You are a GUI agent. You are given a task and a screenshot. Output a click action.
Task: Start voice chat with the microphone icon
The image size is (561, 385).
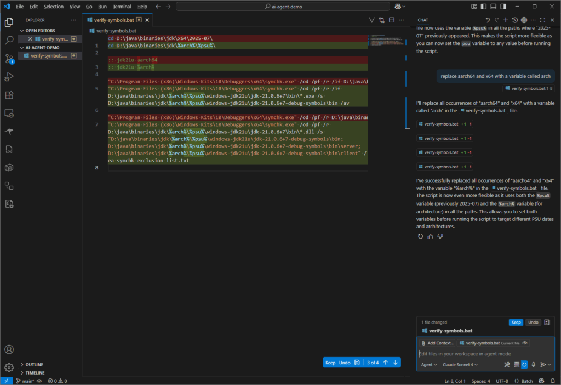coord(533,365)
